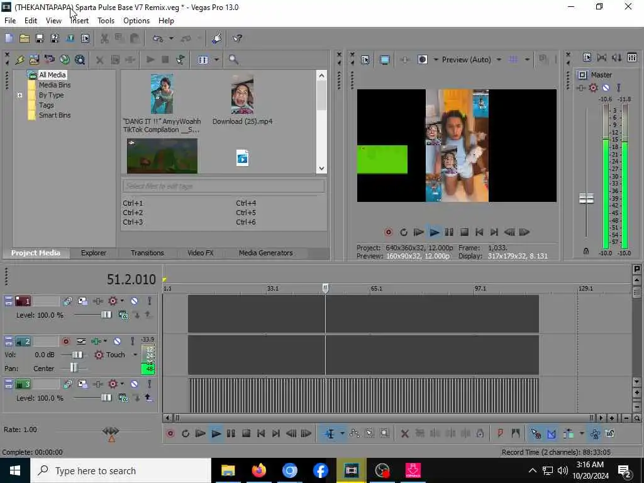The height and width of the screenshot is (483, 644).
Task: Toggle Mute on the Master bus
Action: click(x=606, y=87)
